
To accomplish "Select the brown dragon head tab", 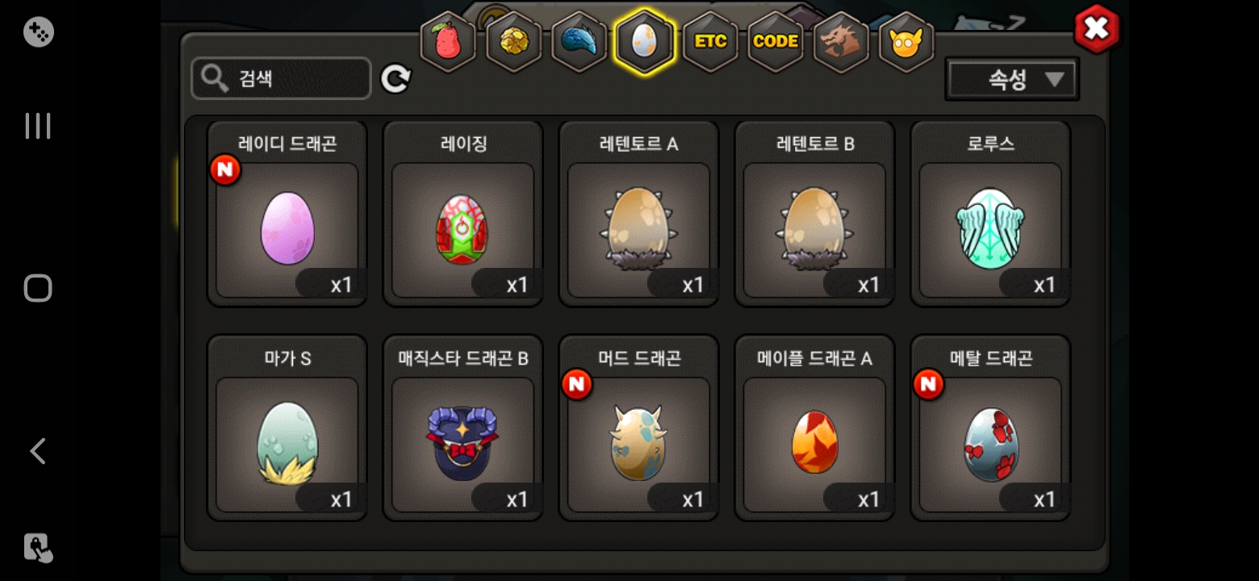I will tap(841, 41).
